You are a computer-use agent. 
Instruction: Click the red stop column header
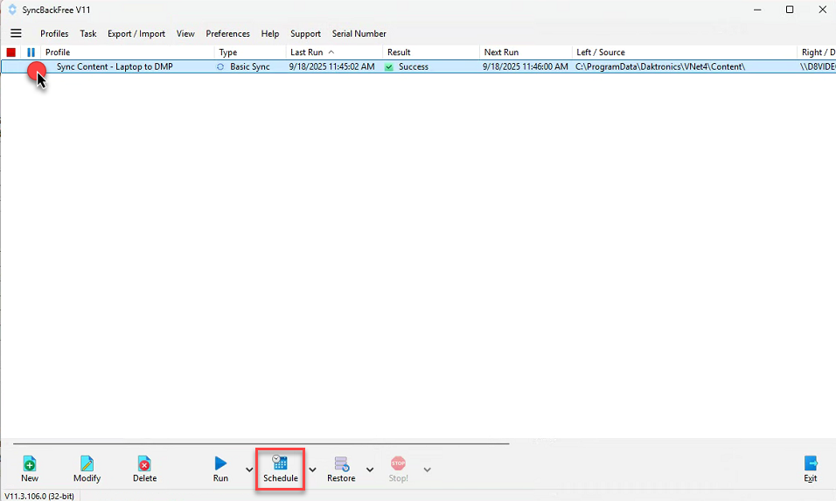pos(11,52)
